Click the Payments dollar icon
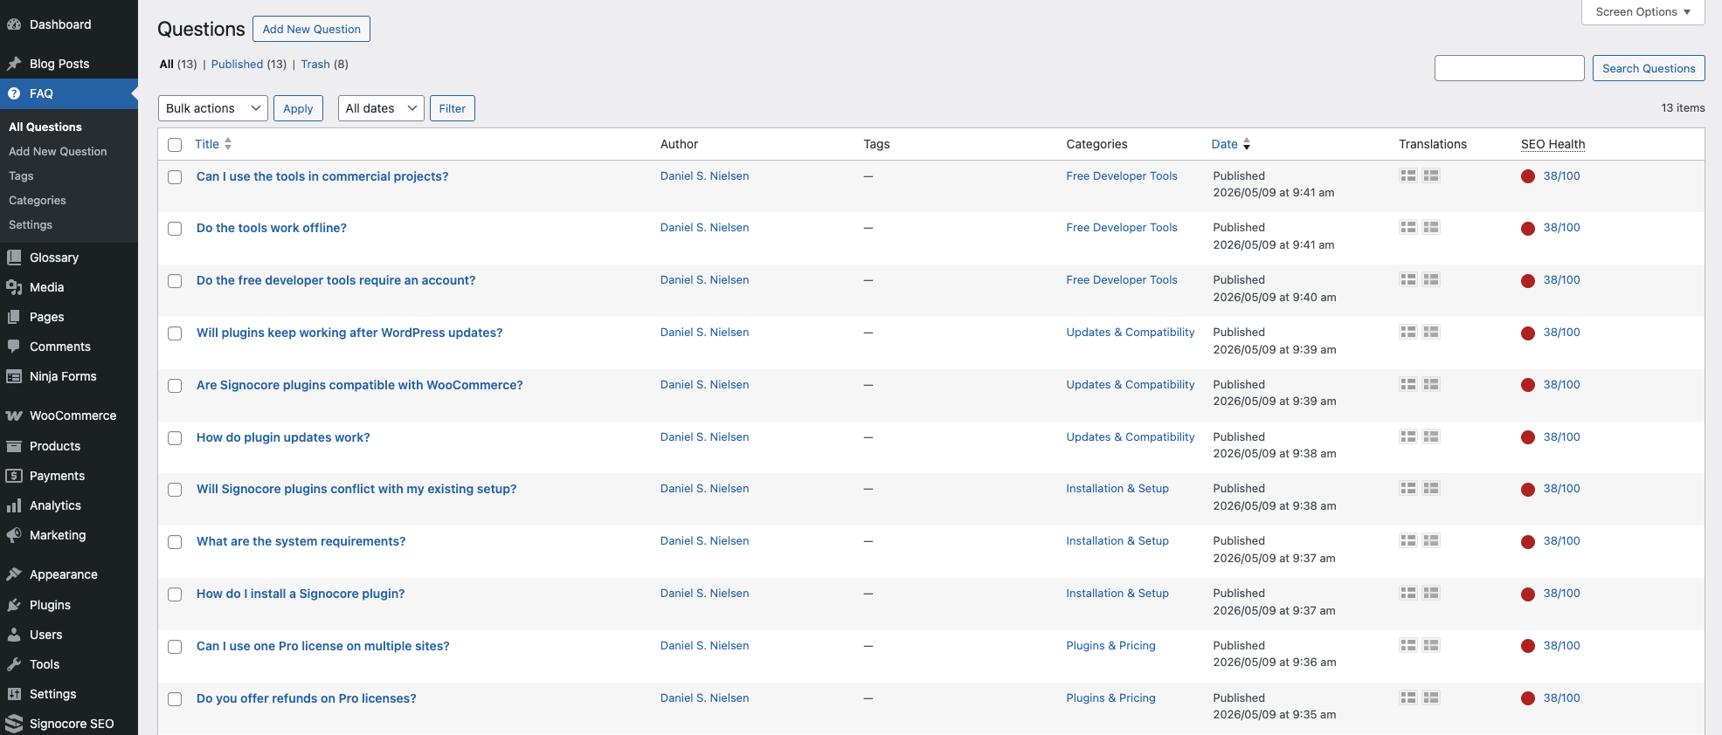The width and height of the screenshot is (1722, 735). coord(14,476)
